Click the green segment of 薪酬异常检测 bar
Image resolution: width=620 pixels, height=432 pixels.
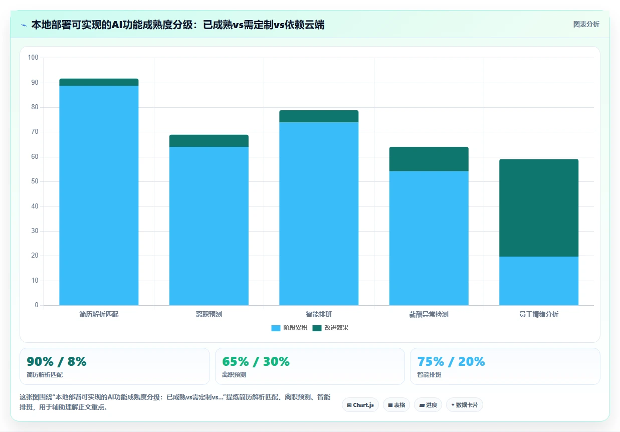429,159
